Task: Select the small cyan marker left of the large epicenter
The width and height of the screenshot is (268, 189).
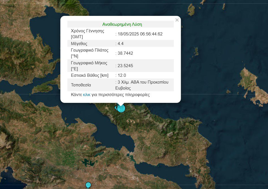Action: 116,108
